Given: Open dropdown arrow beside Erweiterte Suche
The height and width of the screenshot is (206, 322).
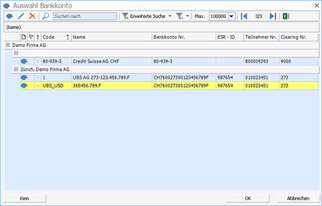Looking at the screenshot, I should [x=170, y=16].
